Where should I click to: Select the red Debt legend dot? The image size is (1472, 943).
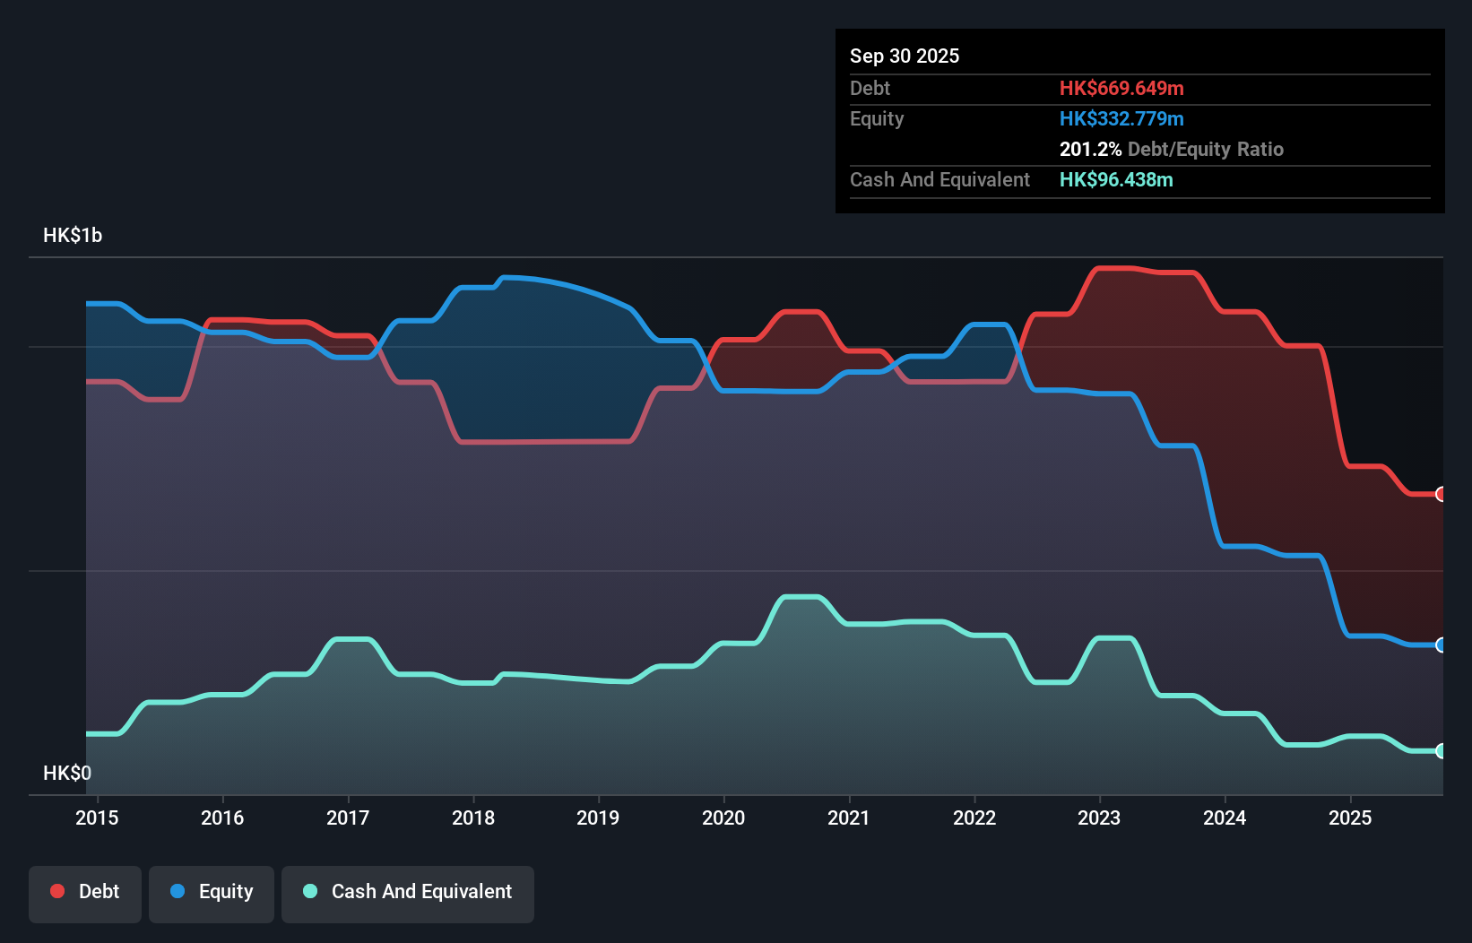click(x=56, y=891)
